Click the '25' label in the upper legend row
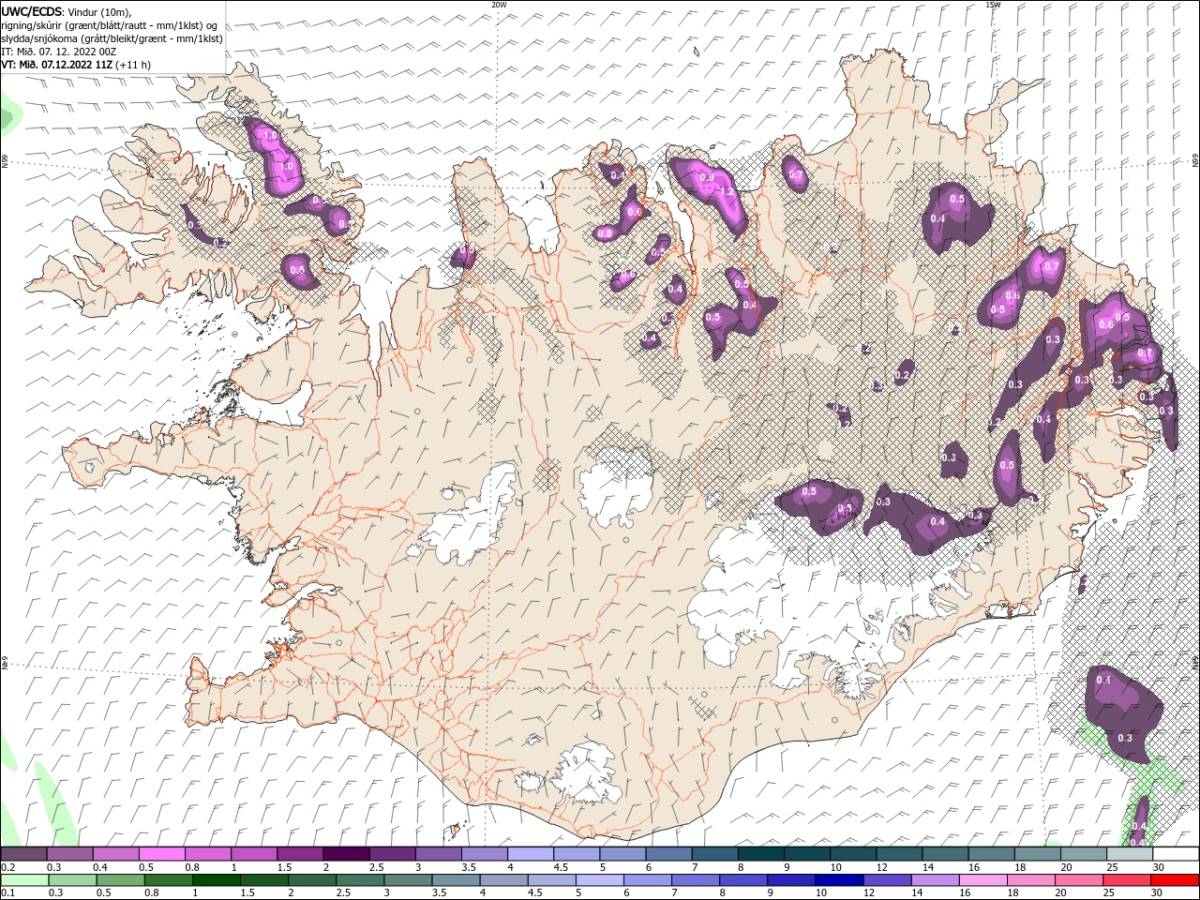 [1113, 867]
